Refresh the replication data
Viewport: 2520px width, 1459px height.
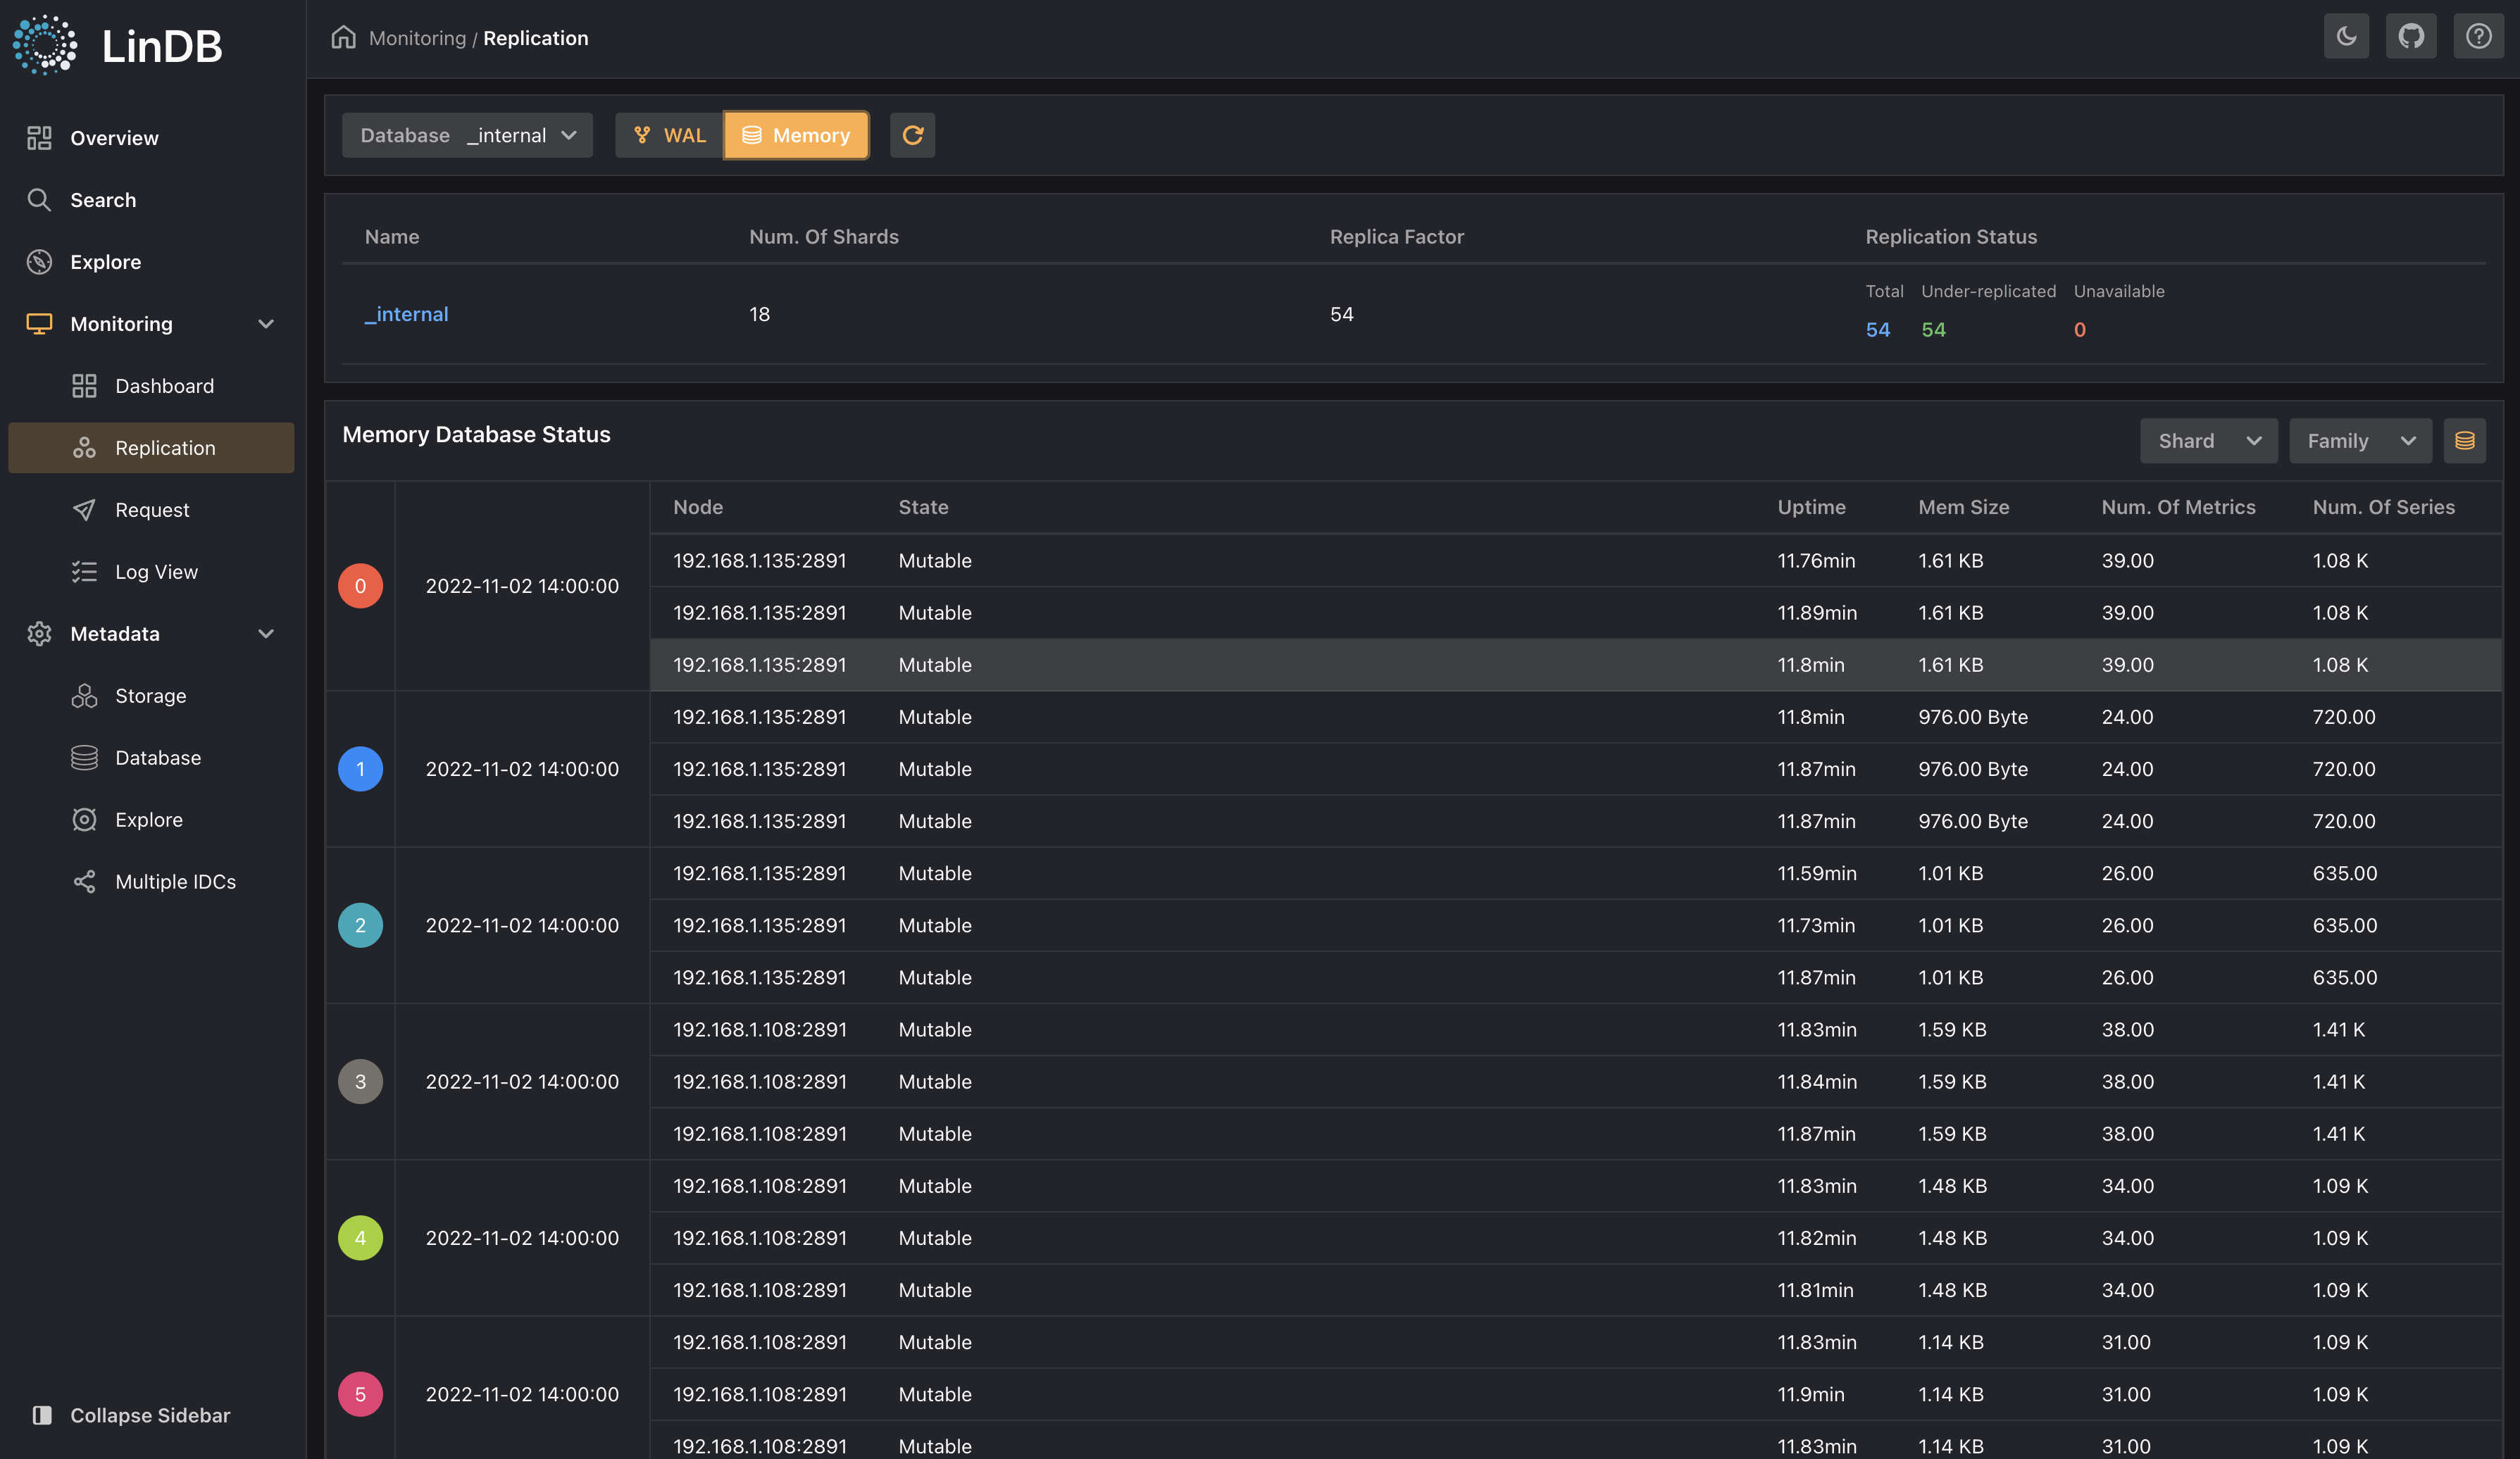click(x=912, y=135)
